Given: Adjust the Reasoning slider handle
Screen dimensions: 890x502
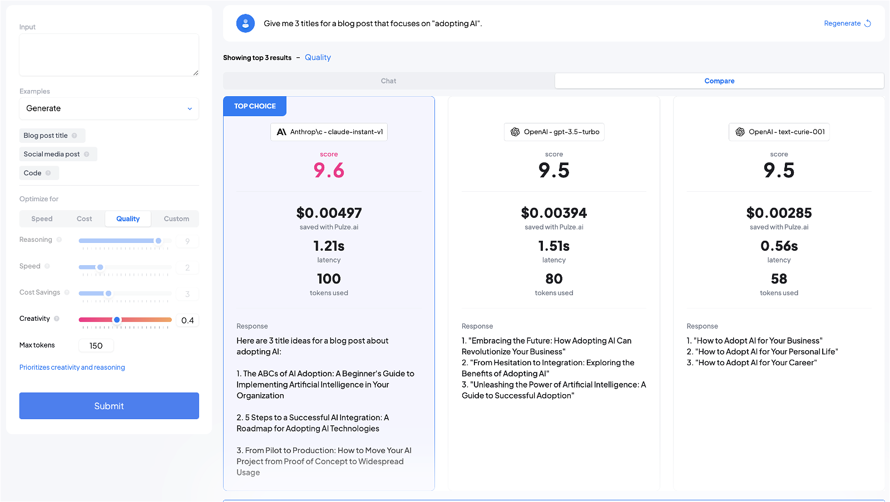Looking at the screenshot, I should (159, 241).
